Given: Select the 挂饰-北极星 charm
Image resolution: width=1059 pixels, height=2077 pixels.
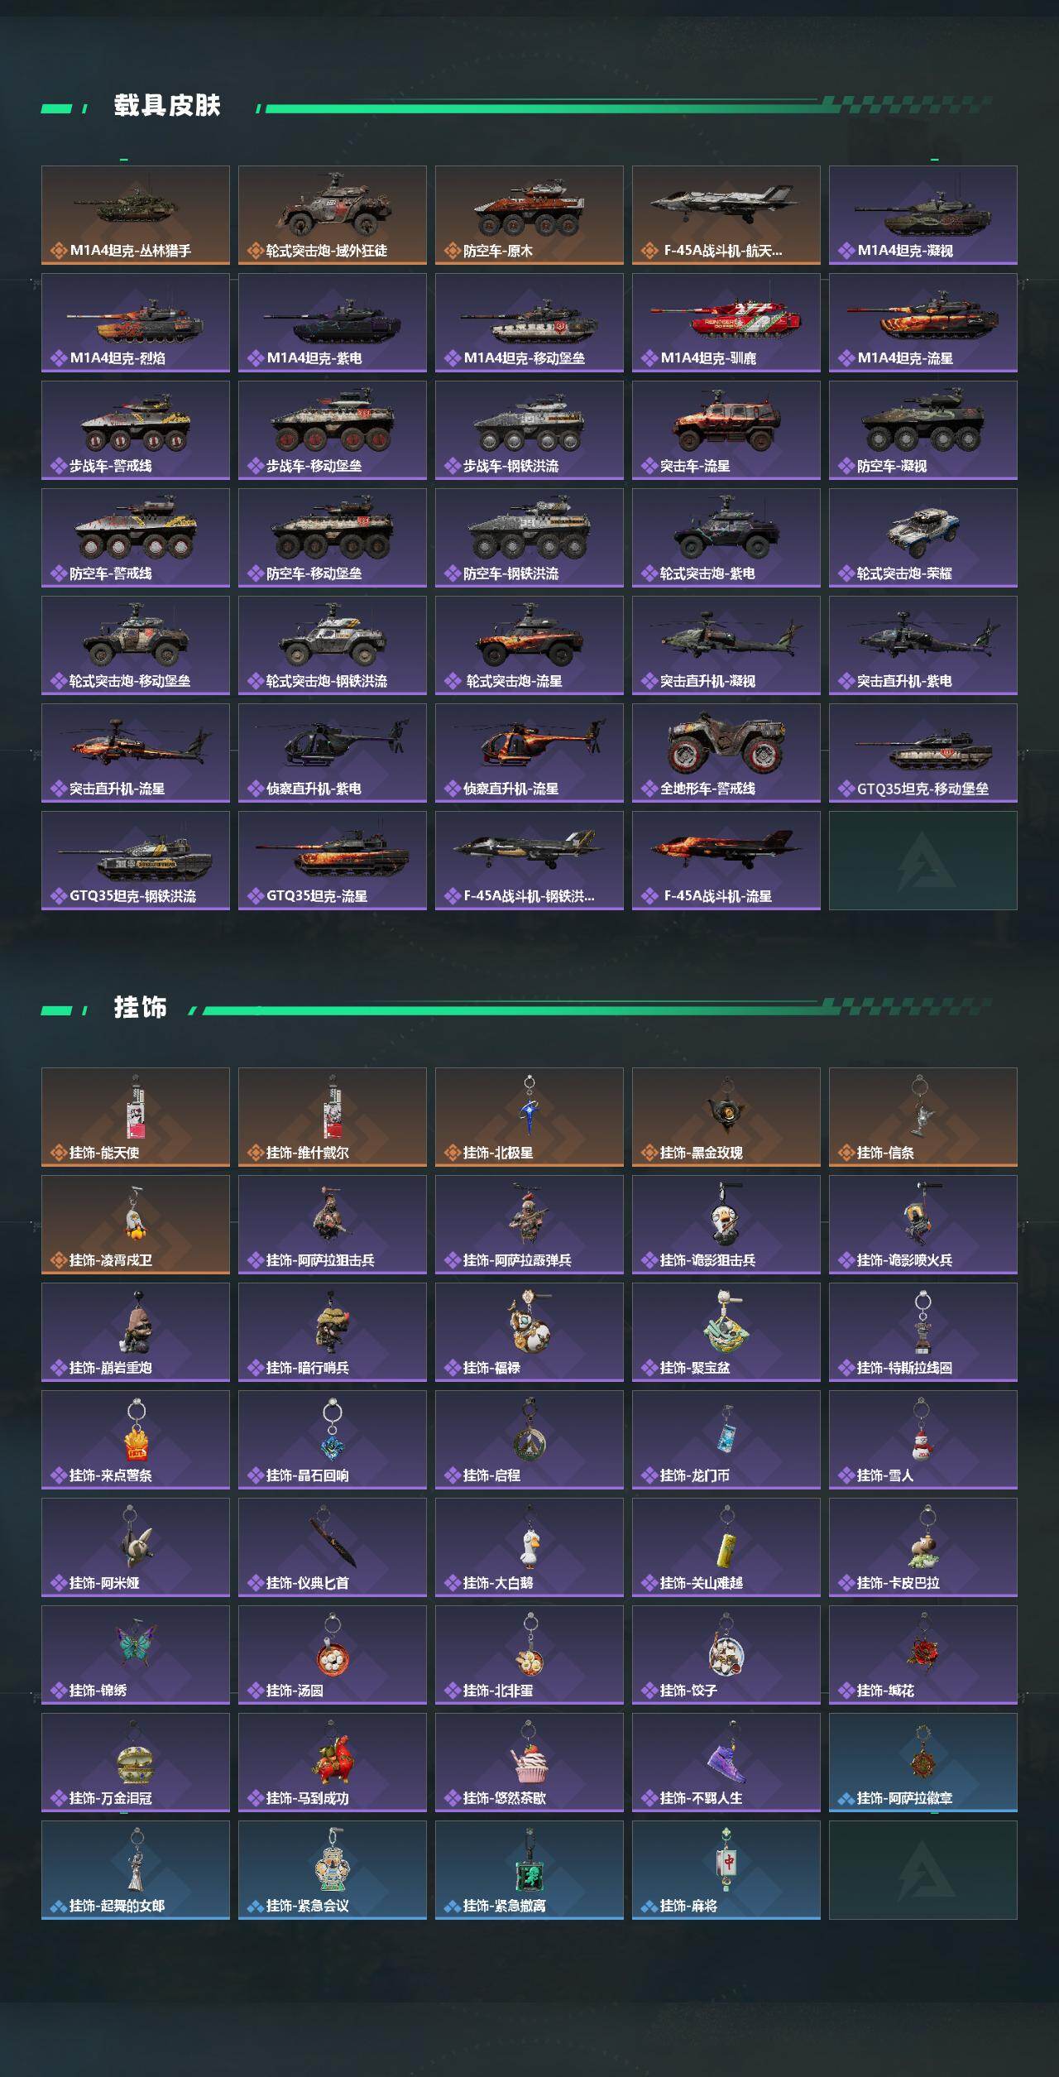Looking at the screenshot, I should click(x=529, y=1117).
